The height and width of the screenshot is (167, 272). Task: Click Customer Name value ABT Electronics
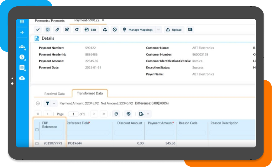coord(203,48)
